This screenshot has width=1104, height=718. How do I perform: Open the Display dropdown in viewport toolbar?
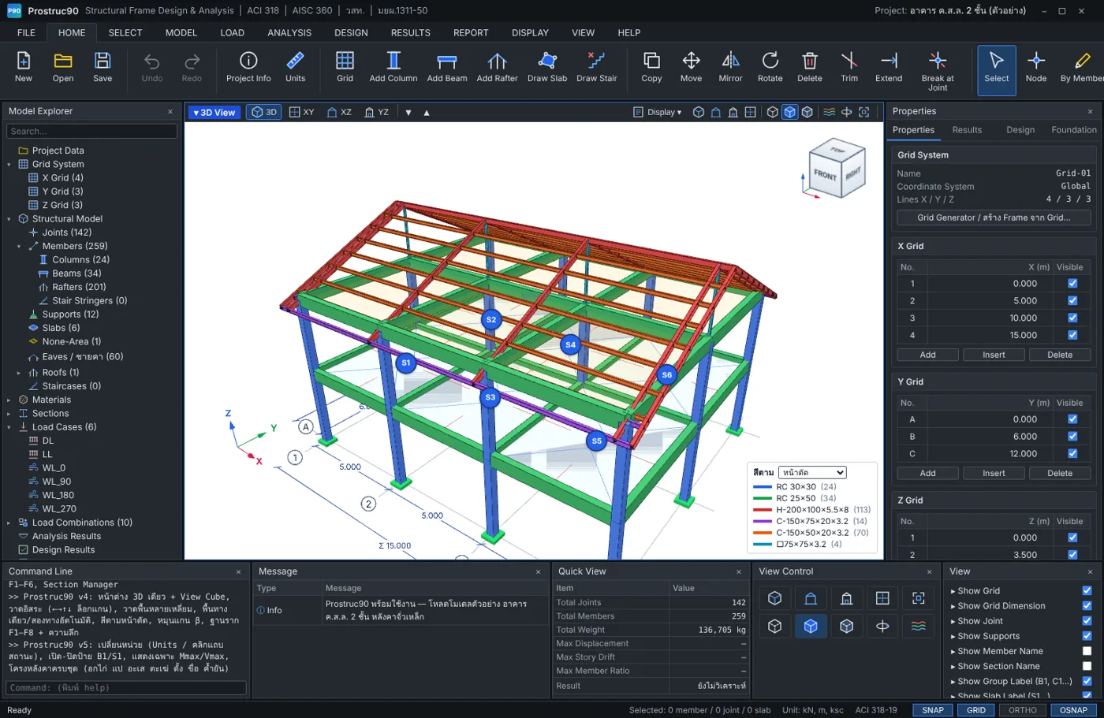pyautogui.click(x=658, y=112)
